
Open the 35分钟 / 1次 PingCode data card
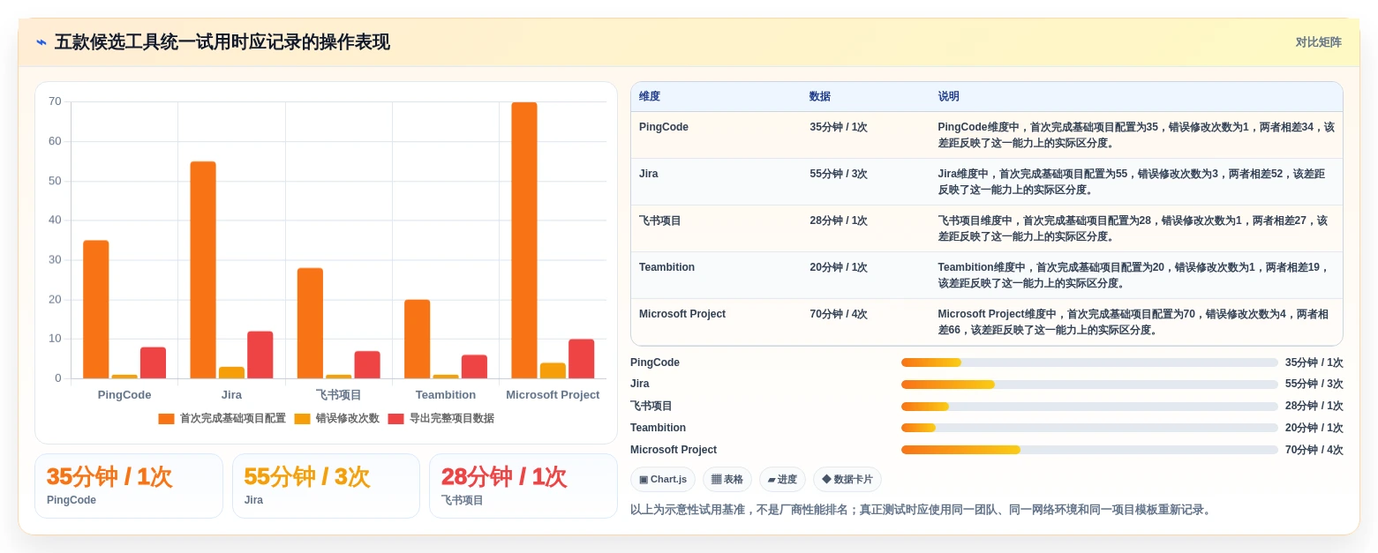(129, 486)
